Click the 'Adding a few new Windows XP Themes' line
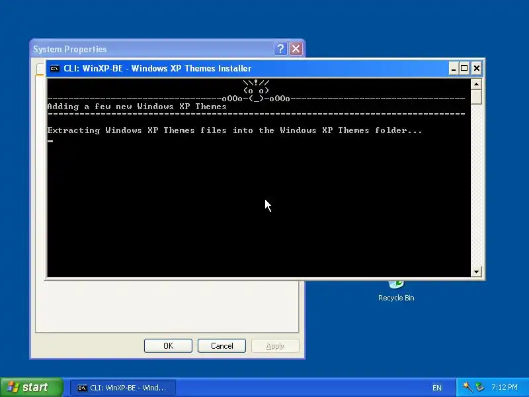This screenshot has width=529, height=397. pos(137,107)
